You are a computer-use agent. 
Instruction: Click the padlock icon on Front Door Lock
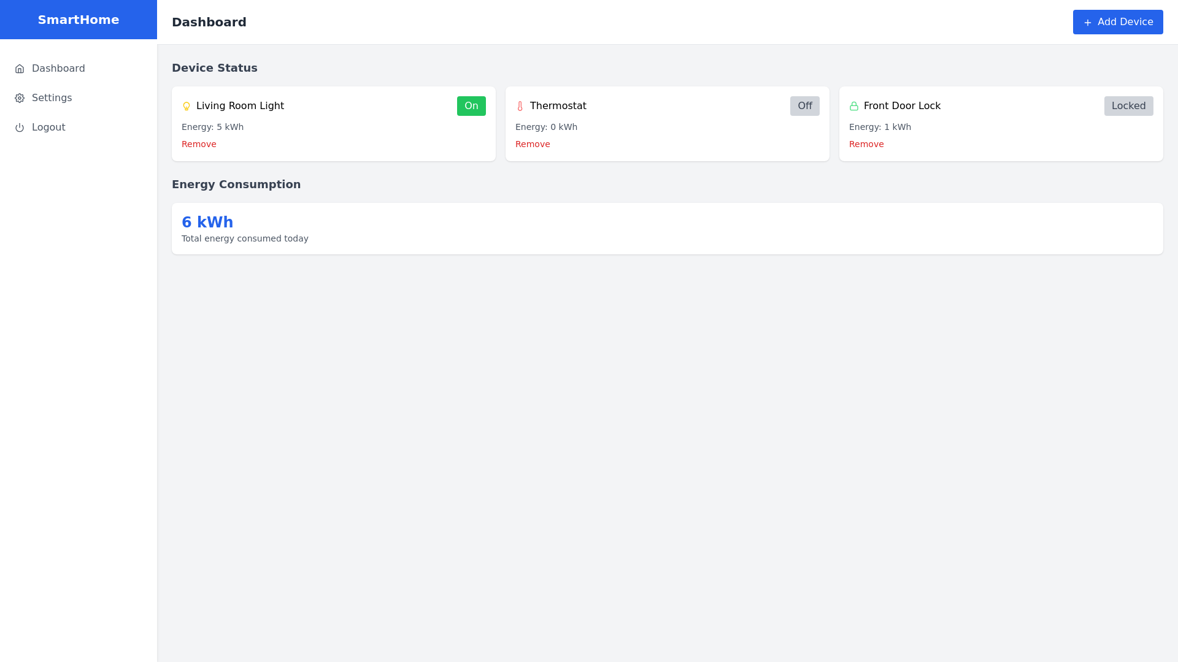tap(854, 106)
